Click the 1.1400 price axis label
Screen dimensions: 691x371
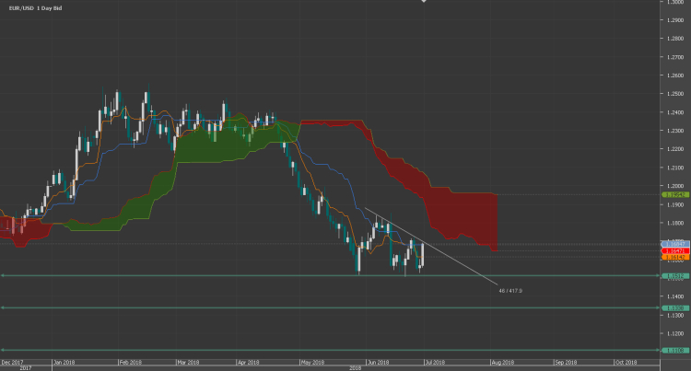(x=675, y=296)
